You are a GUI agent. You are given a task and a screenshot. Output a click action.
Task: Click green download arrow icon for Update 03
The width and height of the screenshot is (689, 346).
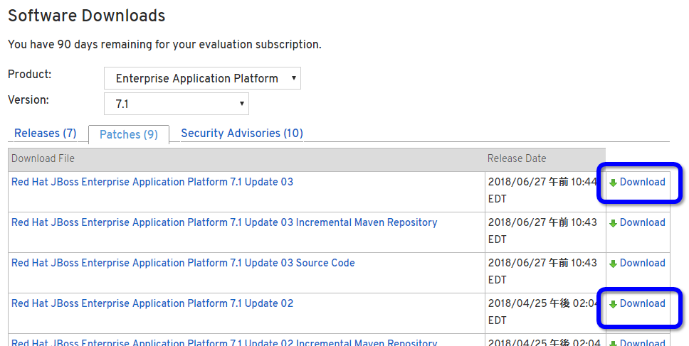tap(613, 183)
